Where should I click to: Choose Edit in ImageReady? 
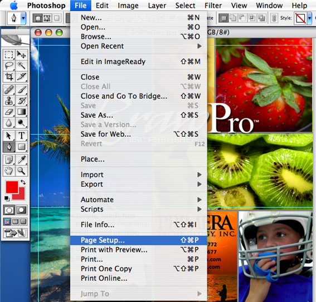[139, 62]
